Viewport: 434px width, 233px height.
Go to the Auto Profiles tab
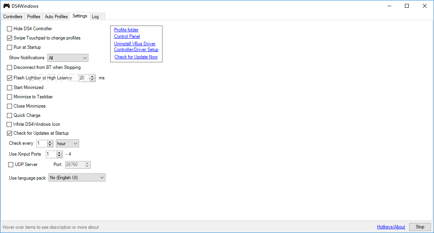(56, 17)
